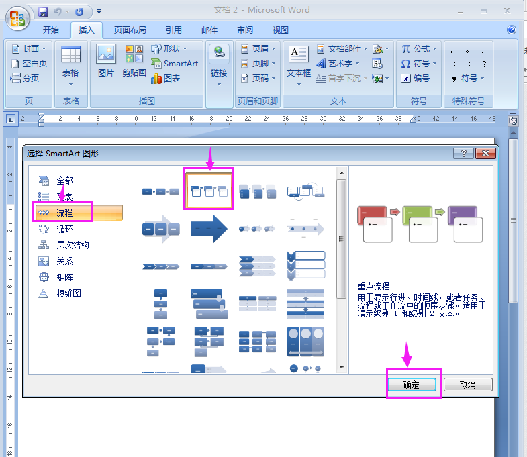Open the 链接 links menu
Image resolution: width=527 pixels, height=457 pixels.
[x=219, y=66]
